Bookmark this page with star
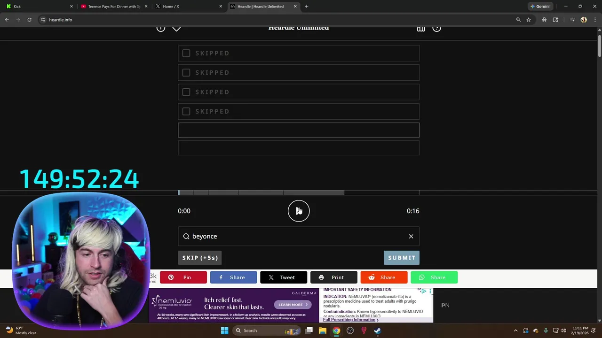The height and width of the screenshot is (338, 602). click(529, 20)
